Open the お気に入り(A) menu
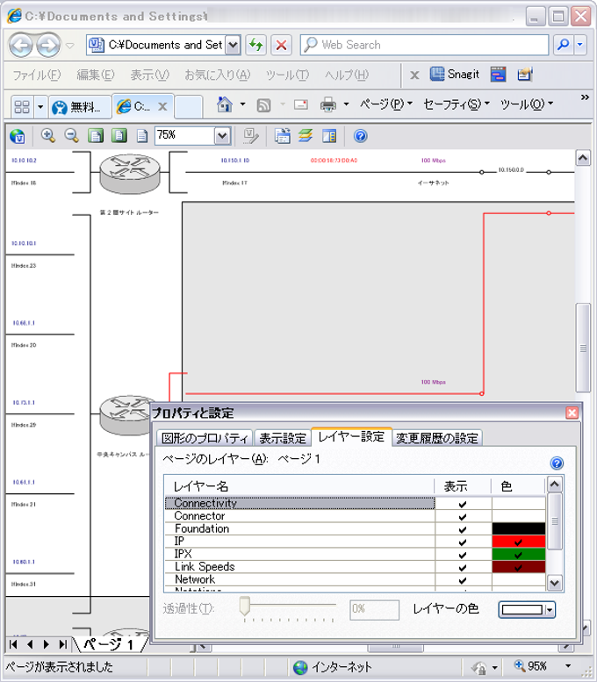This screenshot has height=682, width=597. coord(218,75)
